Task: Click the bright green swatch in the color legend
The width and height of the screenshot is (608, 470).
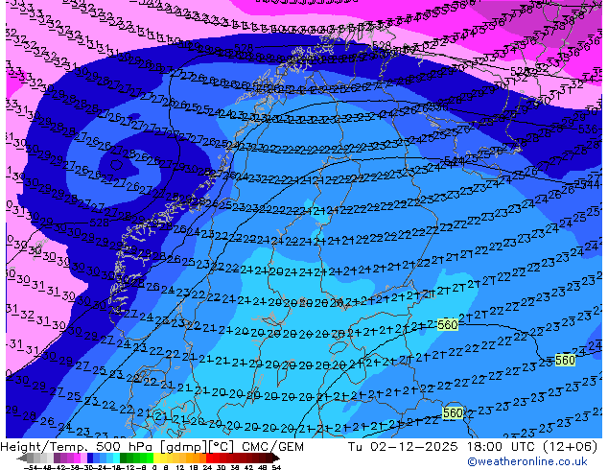Action: tap(150, 458)
